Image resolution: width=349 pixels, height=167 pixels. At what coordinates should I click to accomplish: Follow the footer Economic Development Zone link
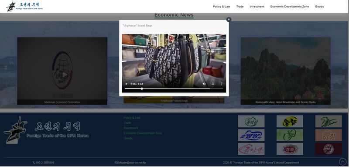click(x=143, y=133)
